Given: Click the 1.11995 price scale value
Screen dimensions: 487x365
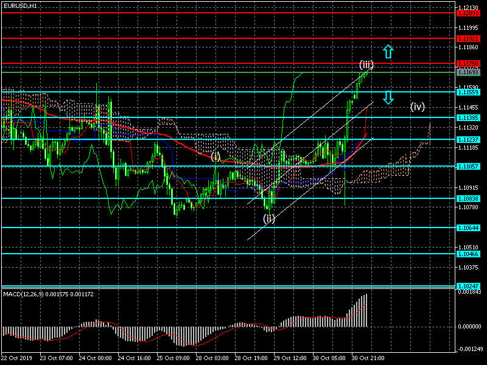Looking at the screenshot, I should click(468, 27).
